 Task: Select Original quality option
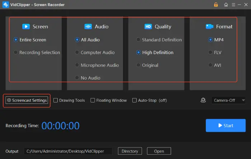[x=139, y=65]
